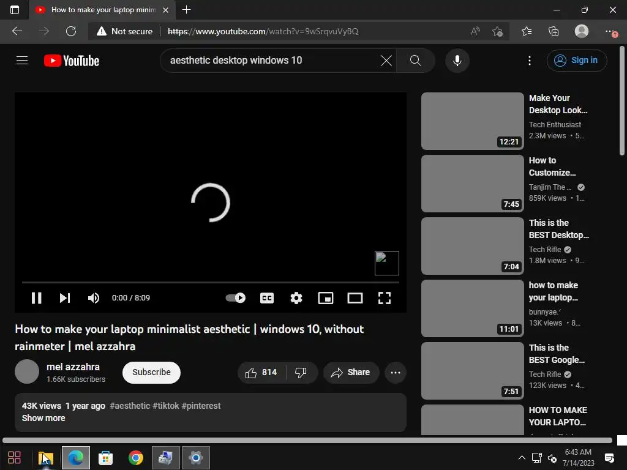
Task: Open How to Customize video title
Action: click(552, 166)
